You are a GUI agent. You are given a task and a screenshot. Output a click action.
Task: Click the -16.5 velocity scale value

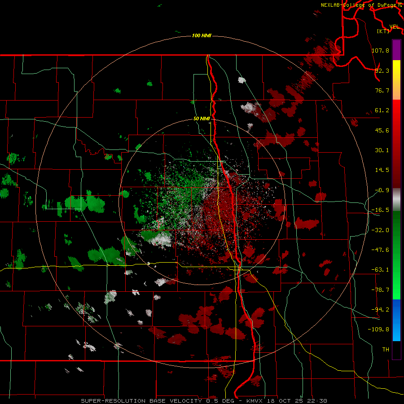[x=380, y=210]
